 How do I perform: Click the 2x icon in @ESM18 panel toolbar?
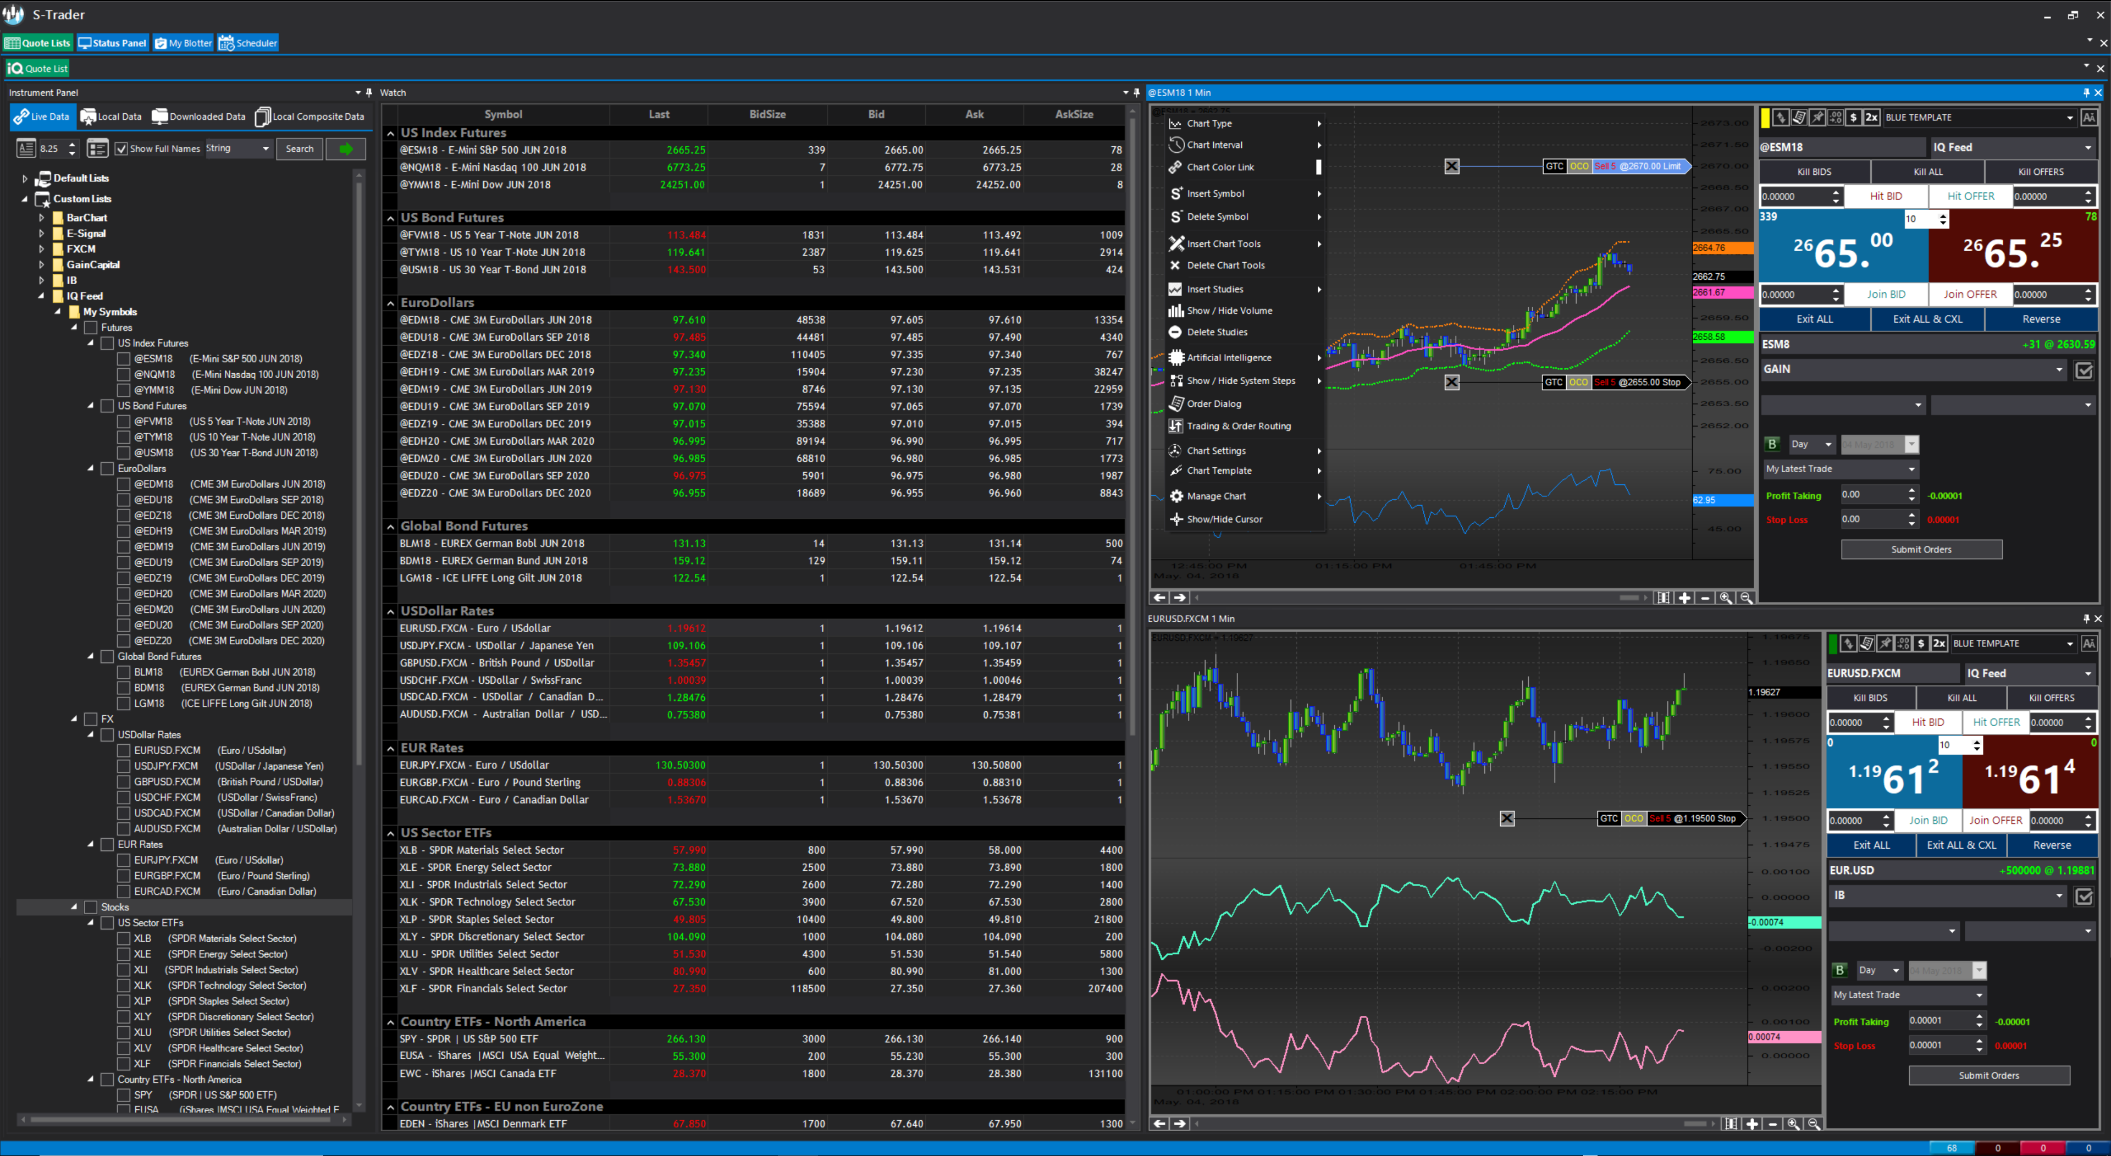point(1872,118)
